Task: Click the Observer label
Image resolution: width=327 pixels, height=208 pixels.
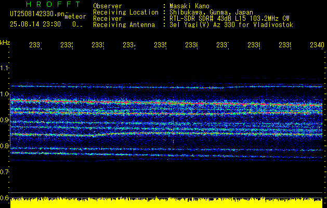Action: tap(108, 6)
